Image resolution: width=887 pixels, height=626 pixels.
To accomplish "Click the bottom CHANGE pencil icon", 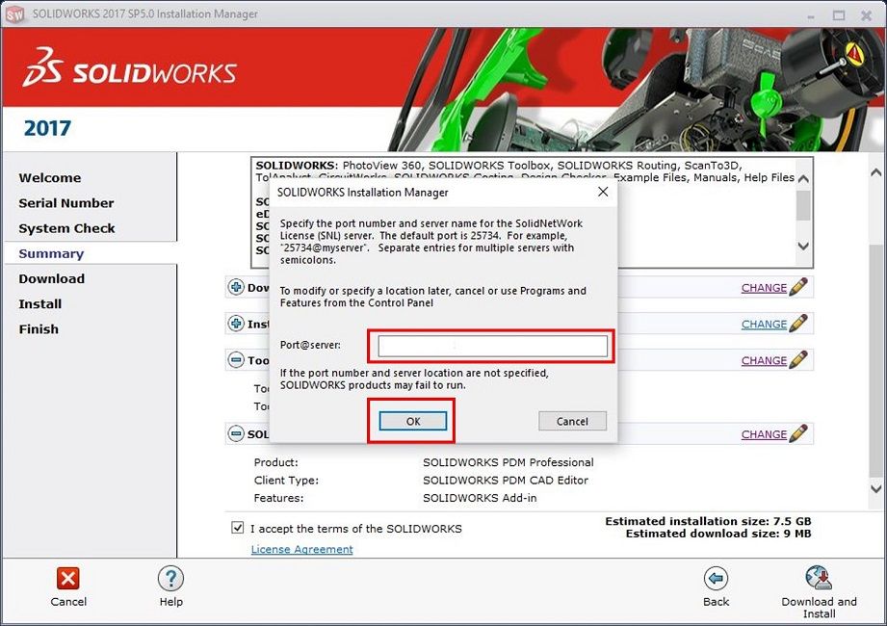I will point(798,434).
